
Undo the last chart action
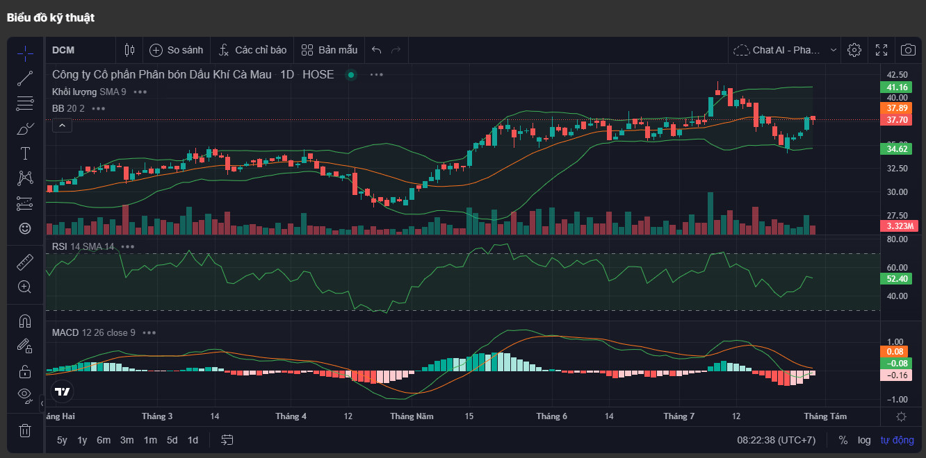coord(377,50)
